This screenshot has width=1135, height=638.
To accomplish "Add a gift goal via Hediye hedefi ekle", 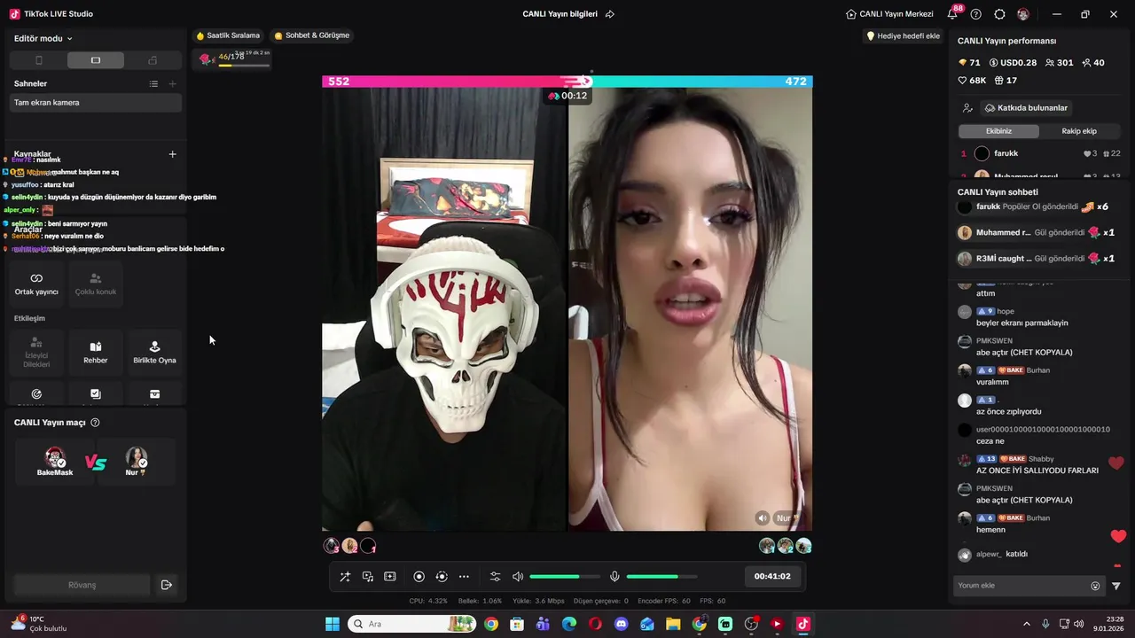I will [903, 36].
